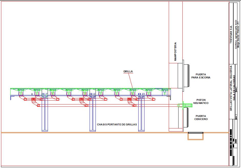Click the orange floor pit rectangle
The height and width of the screenshot is (168, 241).
tap(195, 136)
